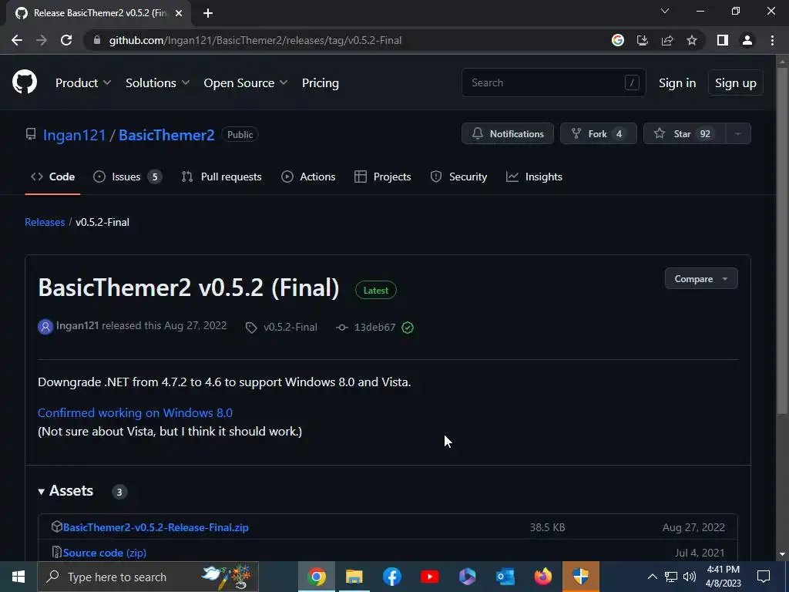
Task: Click the GitHub search field
Action: pos(553,82)
